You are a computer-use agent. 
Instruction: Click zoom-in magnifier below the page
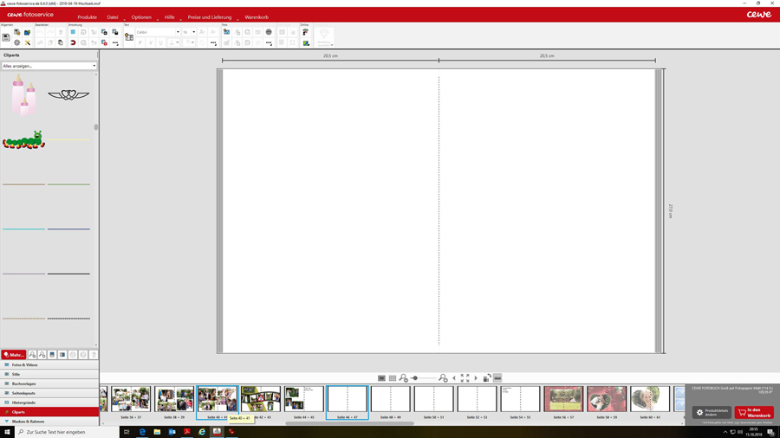coord(443,378)
